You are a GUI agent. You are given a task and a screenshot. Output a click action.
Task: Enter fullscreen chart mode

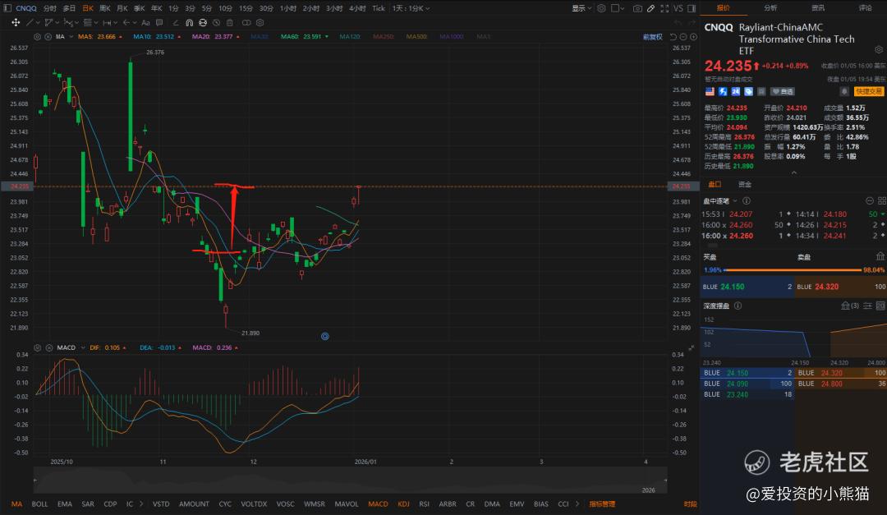(664, 8)
